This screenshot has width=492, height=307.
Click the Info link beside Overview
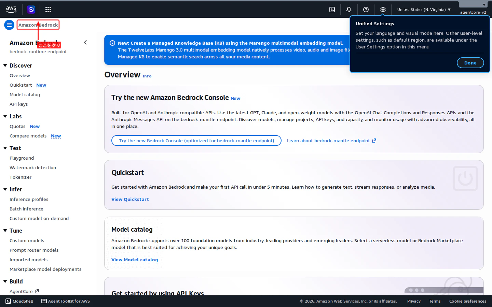147,76
